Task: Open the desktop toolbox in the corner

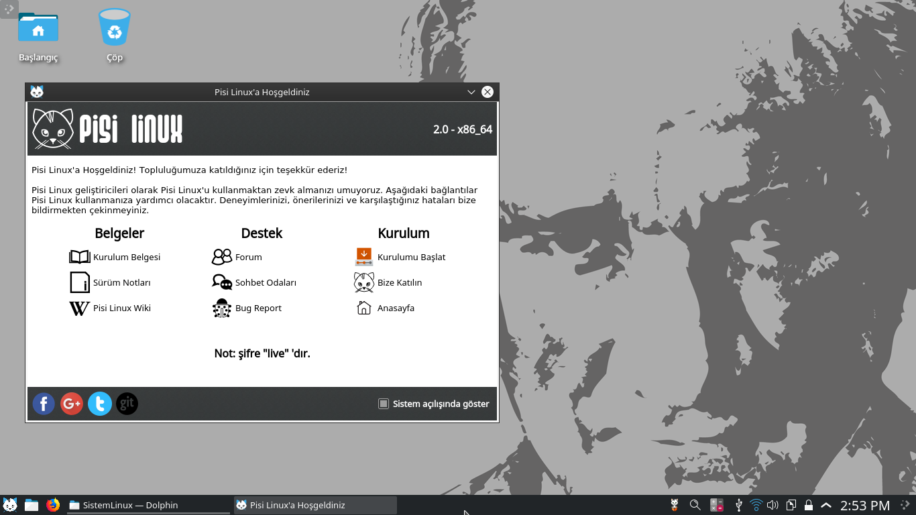Action: 9,9
